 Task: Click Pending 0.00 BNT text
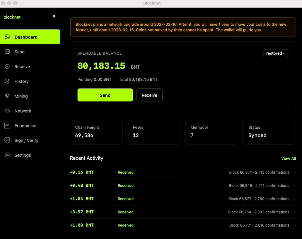click(x=94, y=79)
